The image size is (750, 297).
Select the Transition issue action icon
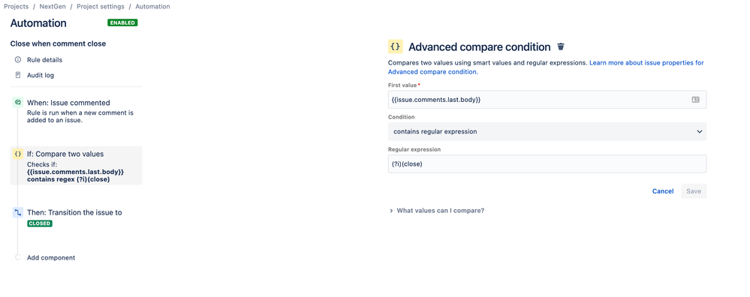point(18,212)
